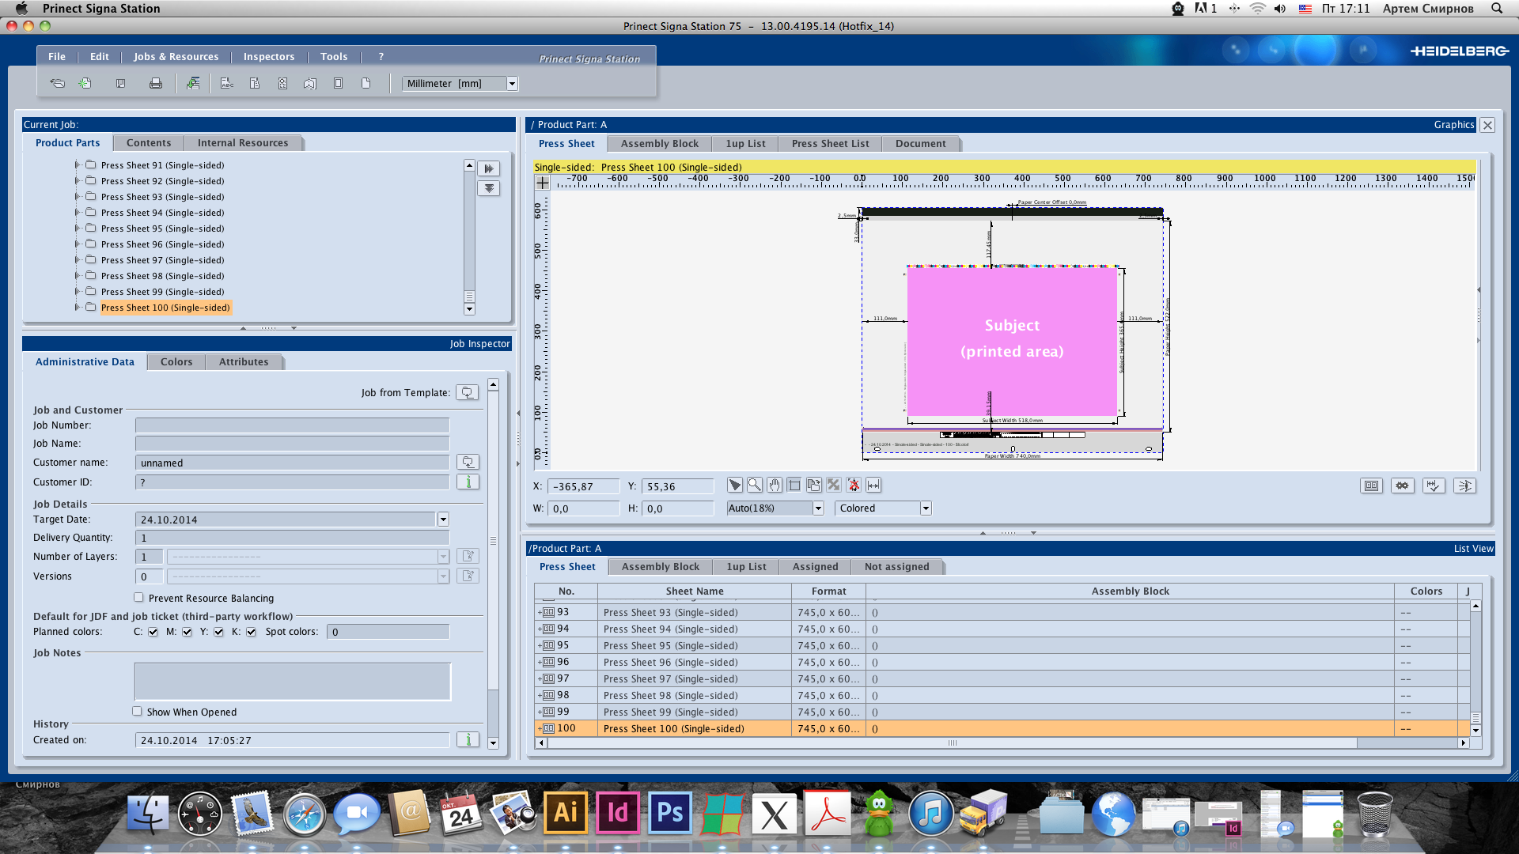This screenshot has height=854, width=1519.
Task: Expand row 93 in the list view table
Action: (x=540, y=612)
